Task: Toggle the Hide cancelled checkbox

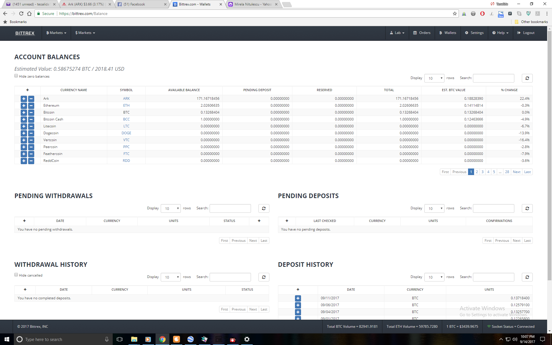Action: (x=16, y=275)
